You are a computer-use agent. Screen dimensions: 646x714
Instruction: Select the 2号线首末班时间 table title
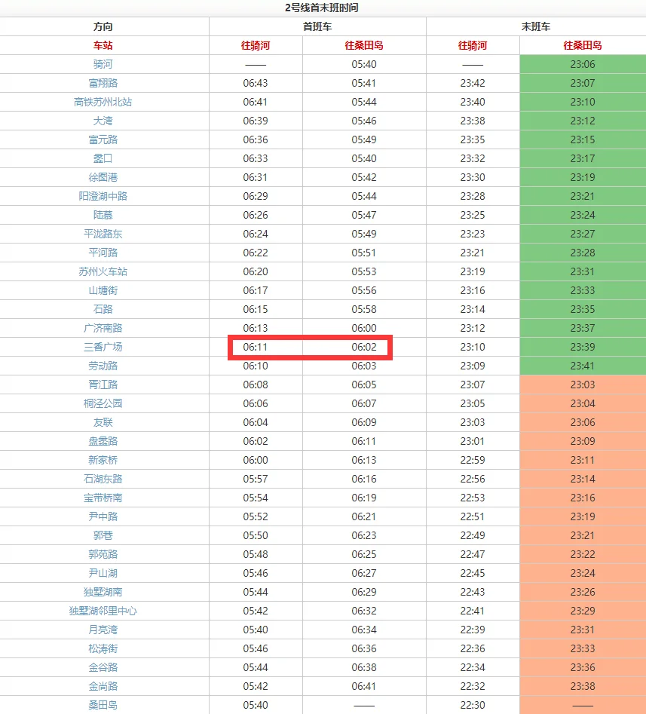point(322,8)
